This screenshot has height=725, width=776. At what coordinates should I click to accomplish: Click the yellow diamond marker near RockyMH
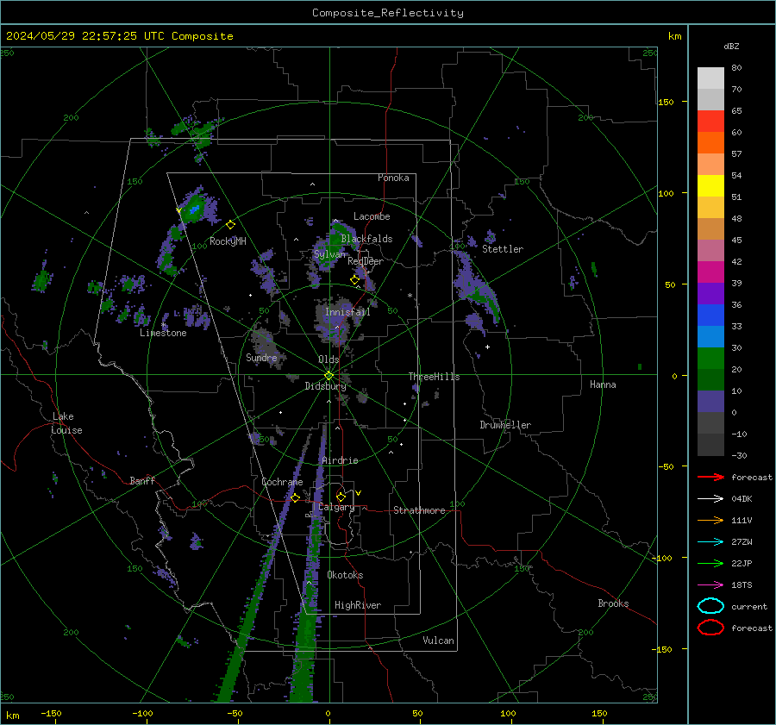tap(230, 225)
